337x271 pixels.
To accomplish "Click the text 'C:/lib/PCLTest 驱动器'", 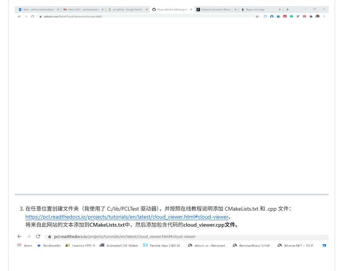I will click(x=132, y=209).
